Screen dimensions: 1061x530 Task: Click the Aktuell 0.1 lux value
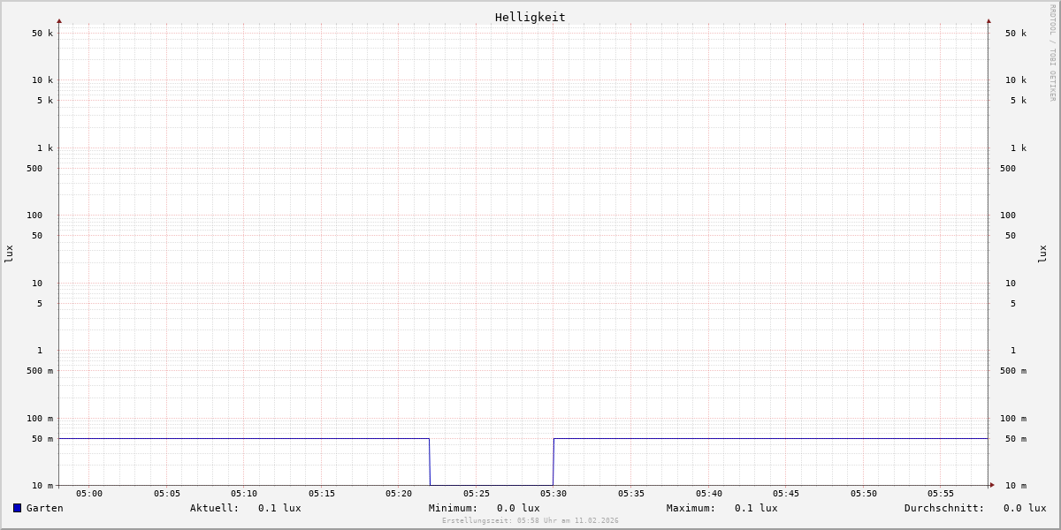pos(279,508)
